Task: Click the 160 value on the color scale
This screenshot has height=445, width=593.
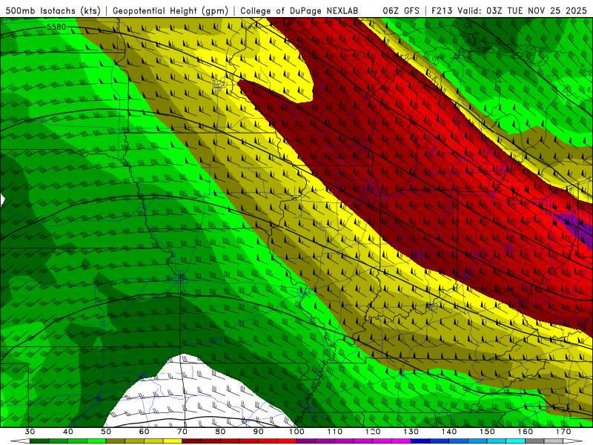Action: [x=526, y=432]
